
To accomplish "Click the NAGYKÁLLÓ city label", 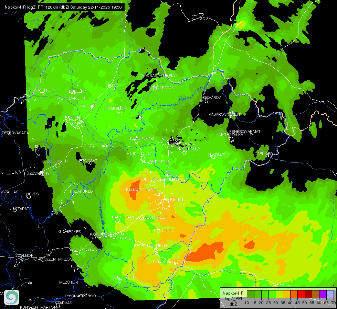I will coord(189,149).
